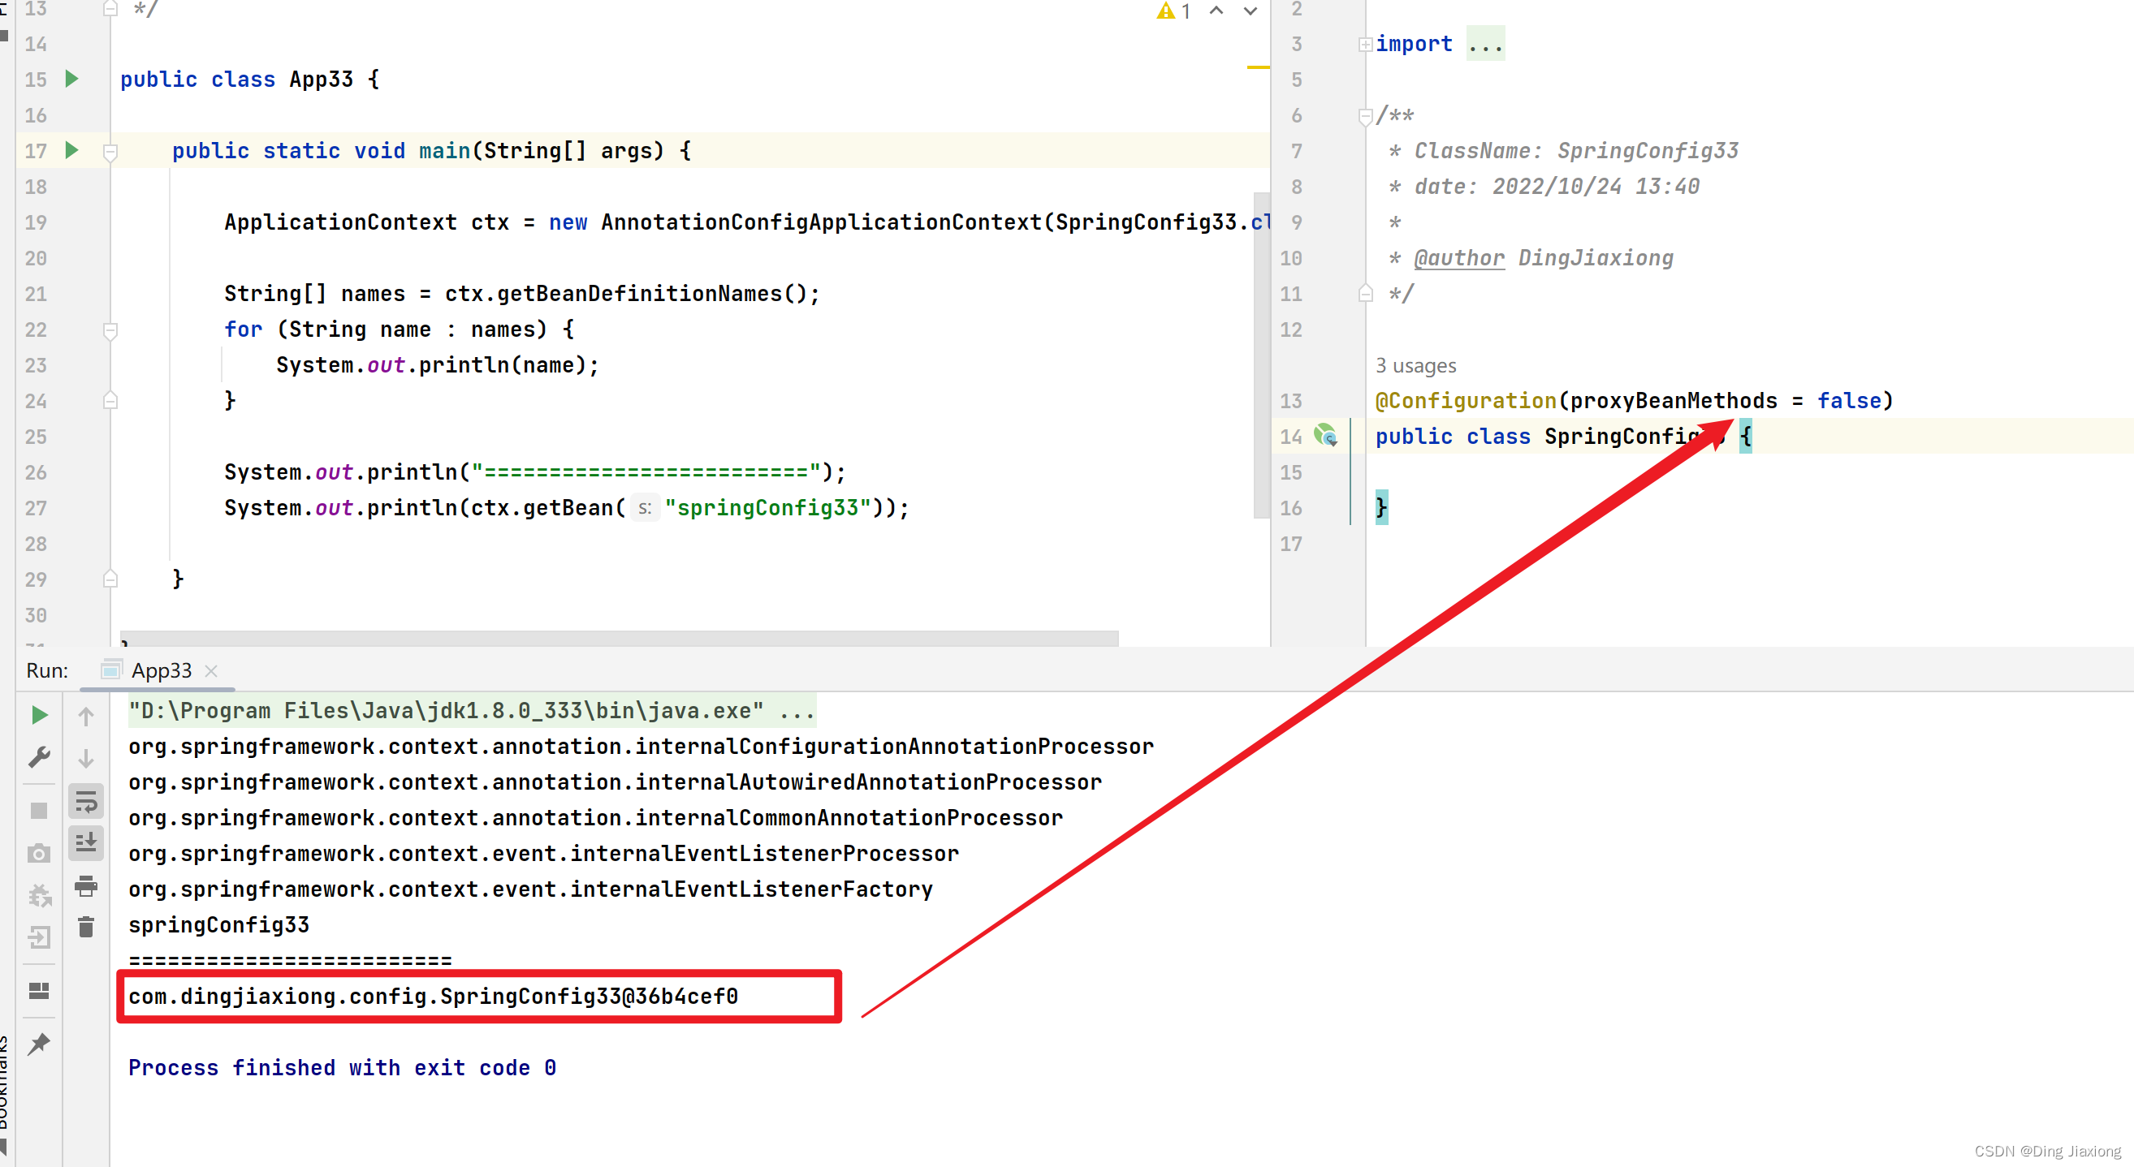Click the horizontal scrollbar of left editor
Viewport: 2134px width, 1167px height.
[x=619, y=638]
